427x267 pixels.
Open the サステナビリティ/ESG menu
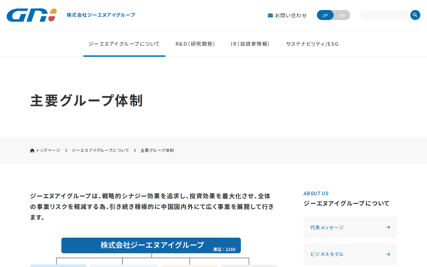coord(312,44)
